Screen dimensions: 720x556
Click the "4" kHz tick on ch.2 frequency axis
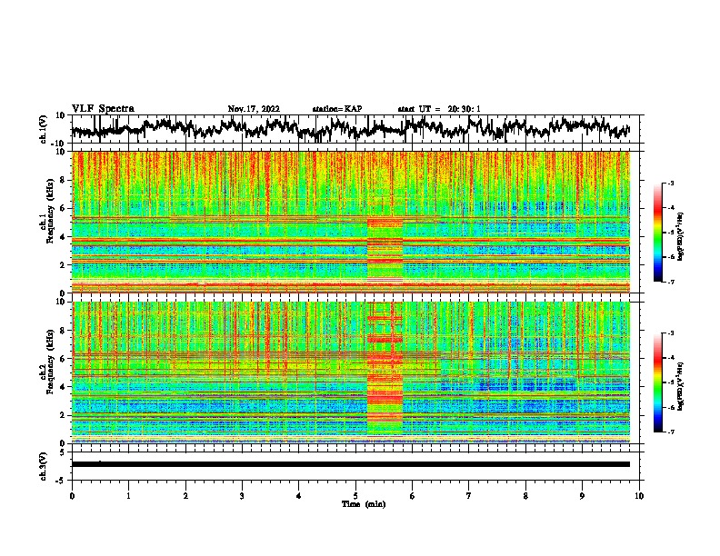tap(63, 387)
